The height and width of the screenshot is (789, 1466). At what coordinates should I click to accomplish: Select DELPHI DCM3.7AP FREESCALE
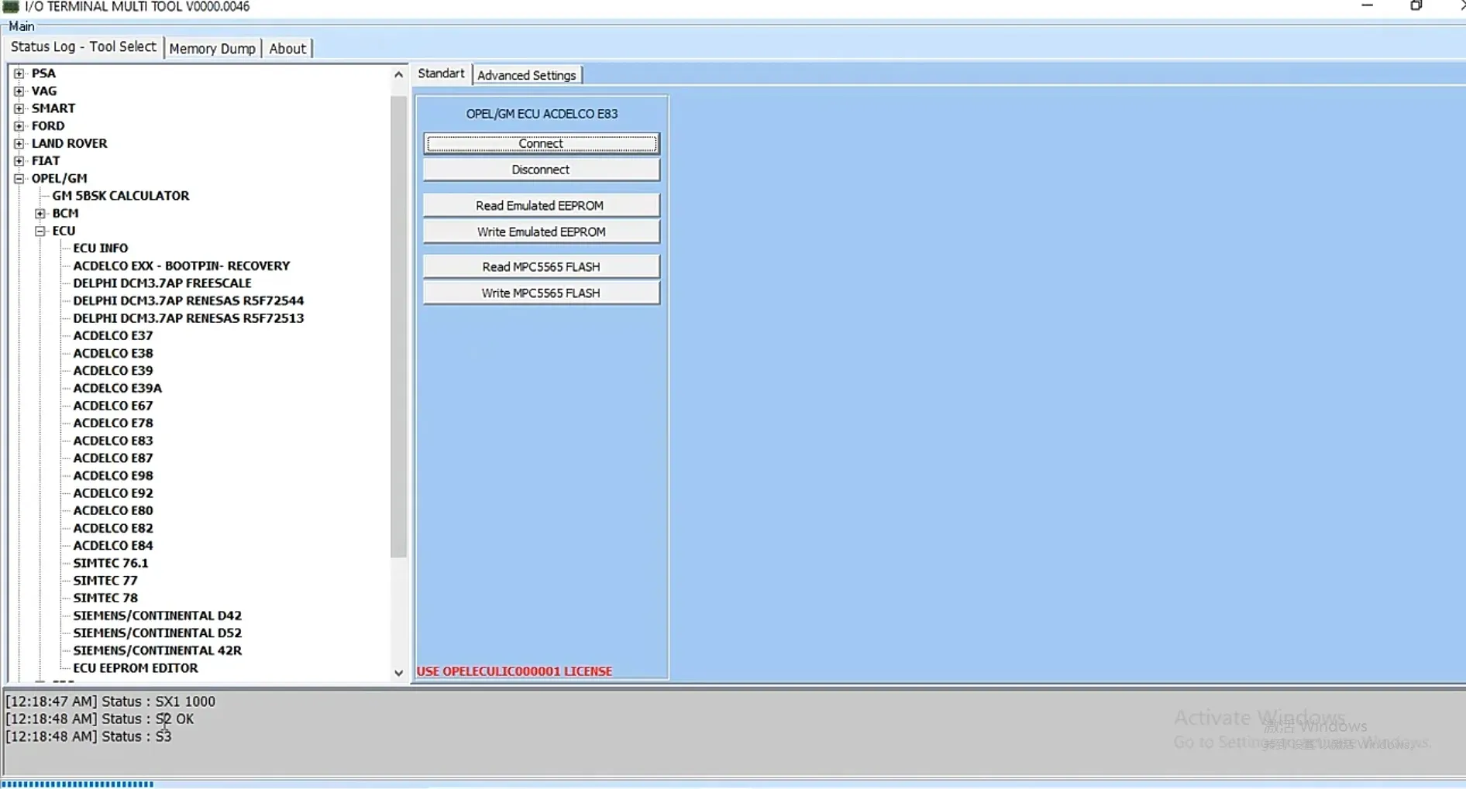163,283
